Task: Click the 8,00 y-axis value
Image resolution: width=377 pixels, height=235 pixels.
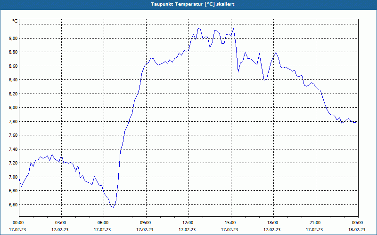Action: 14,108
